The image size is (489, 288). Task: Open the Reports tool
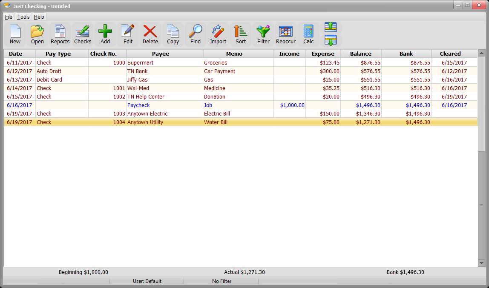(x=60, y=34)
